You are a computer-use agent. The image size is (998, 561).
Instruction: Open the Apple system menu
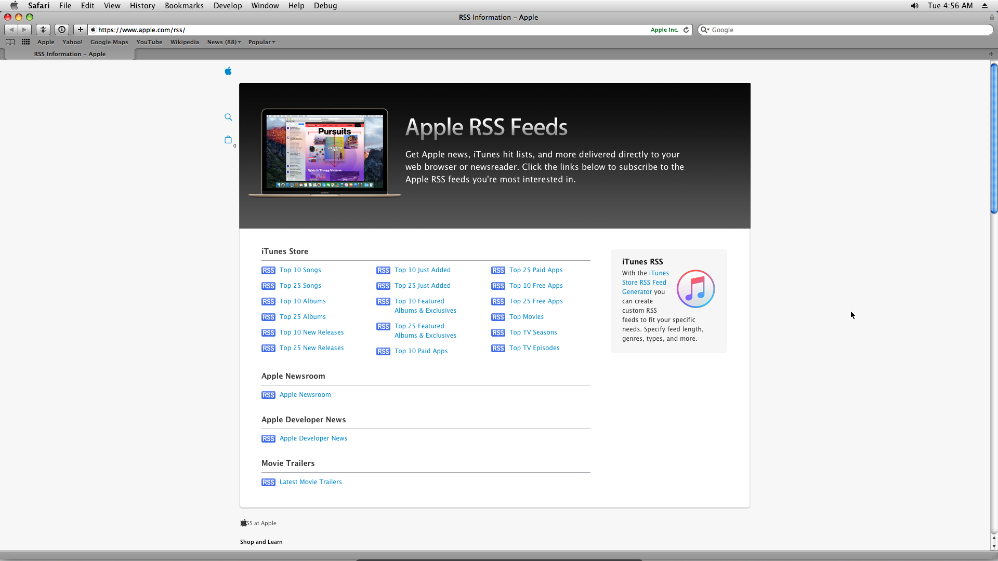tap(14, 6)
